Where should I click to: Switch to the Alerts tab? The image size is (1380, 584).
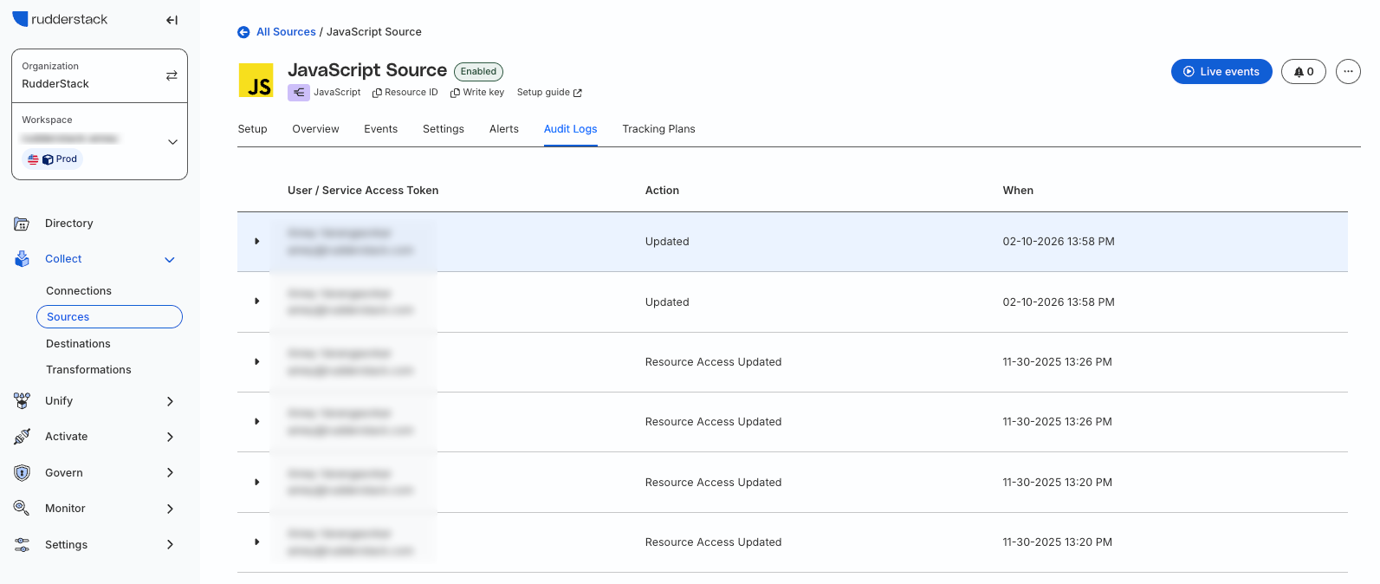[x=504, y=129]
